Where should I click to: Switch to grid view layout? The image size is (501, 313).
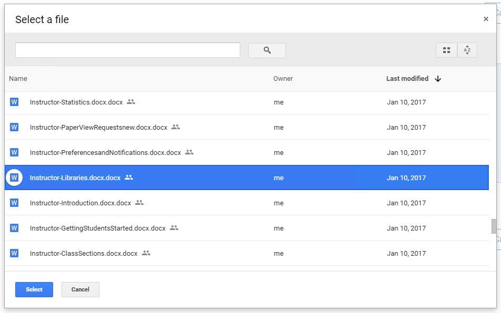446,50
